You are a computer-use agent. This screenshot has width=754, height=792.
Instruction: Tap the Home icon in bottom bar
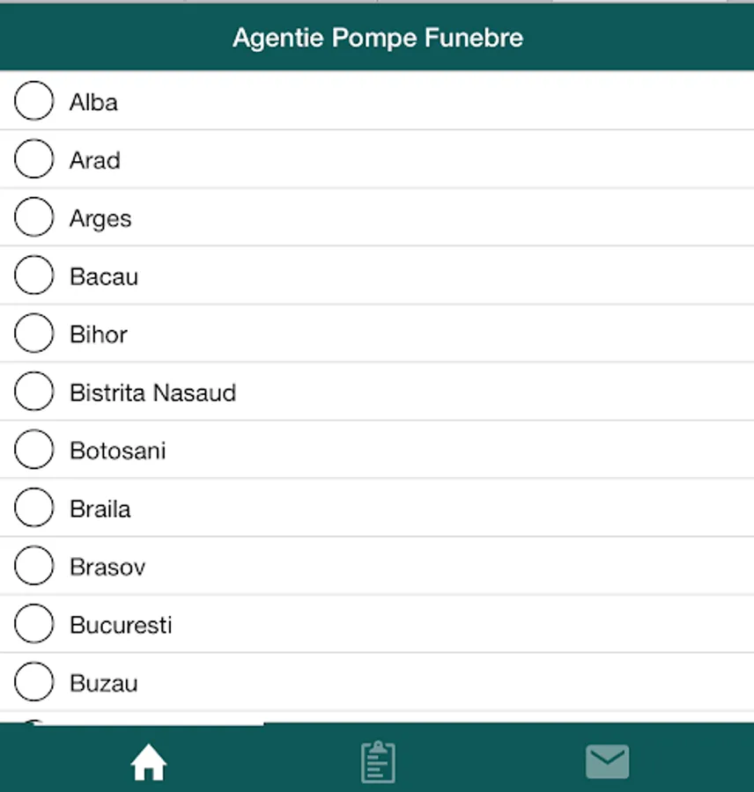pos(149,762)
